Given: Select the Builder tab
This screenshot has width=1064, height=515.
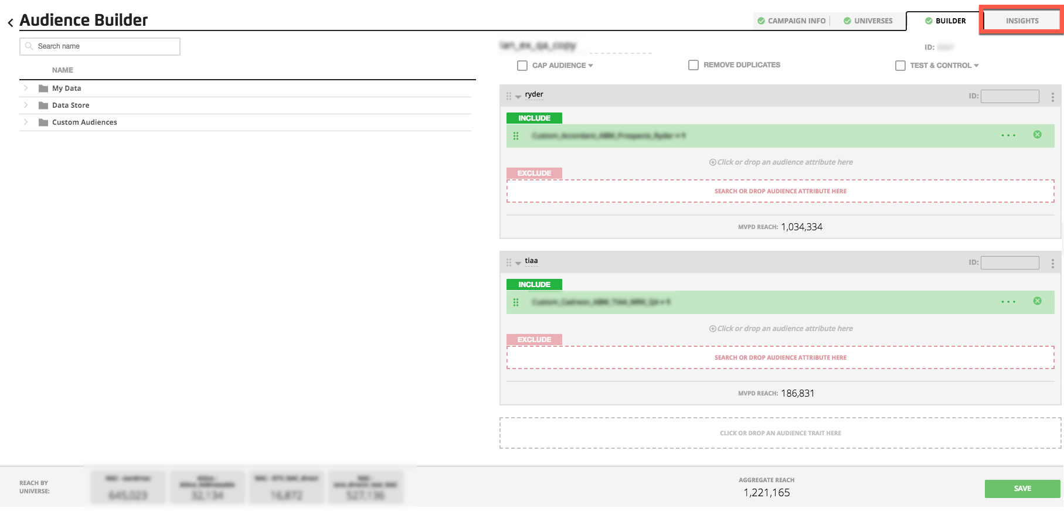Looking at the screenshot, I should click(x=944, y=21).
